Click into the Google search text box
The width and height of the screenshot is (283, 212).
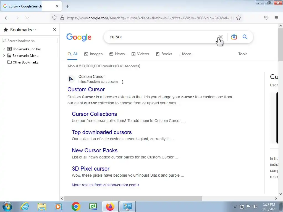click(161, 37)
